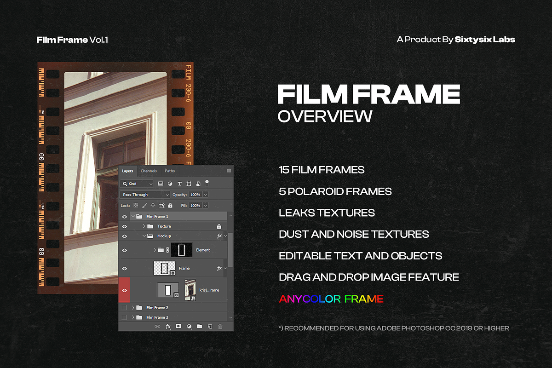Open the Layers panel hamburger menu
Screen dimensions: 552x368
pos(229,171)
